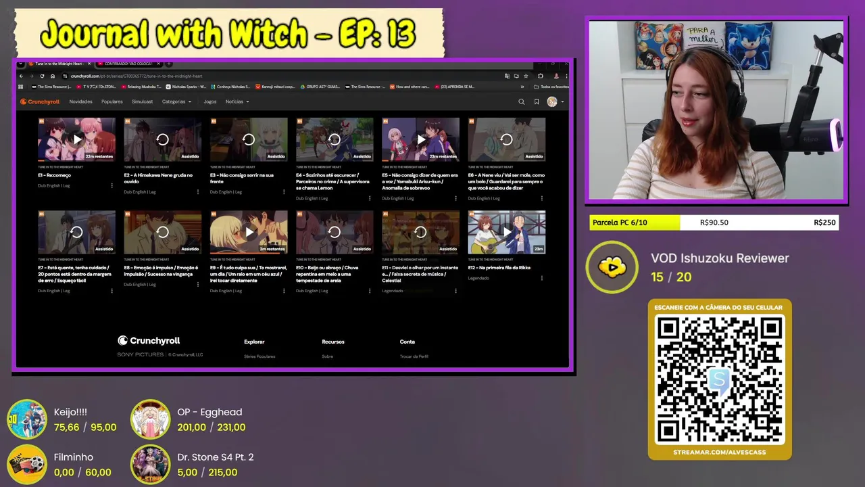Viewport: 865px width, 487px height.
Task: Replay episode E8 - Emoção é impulso
Action: (162, 232)
